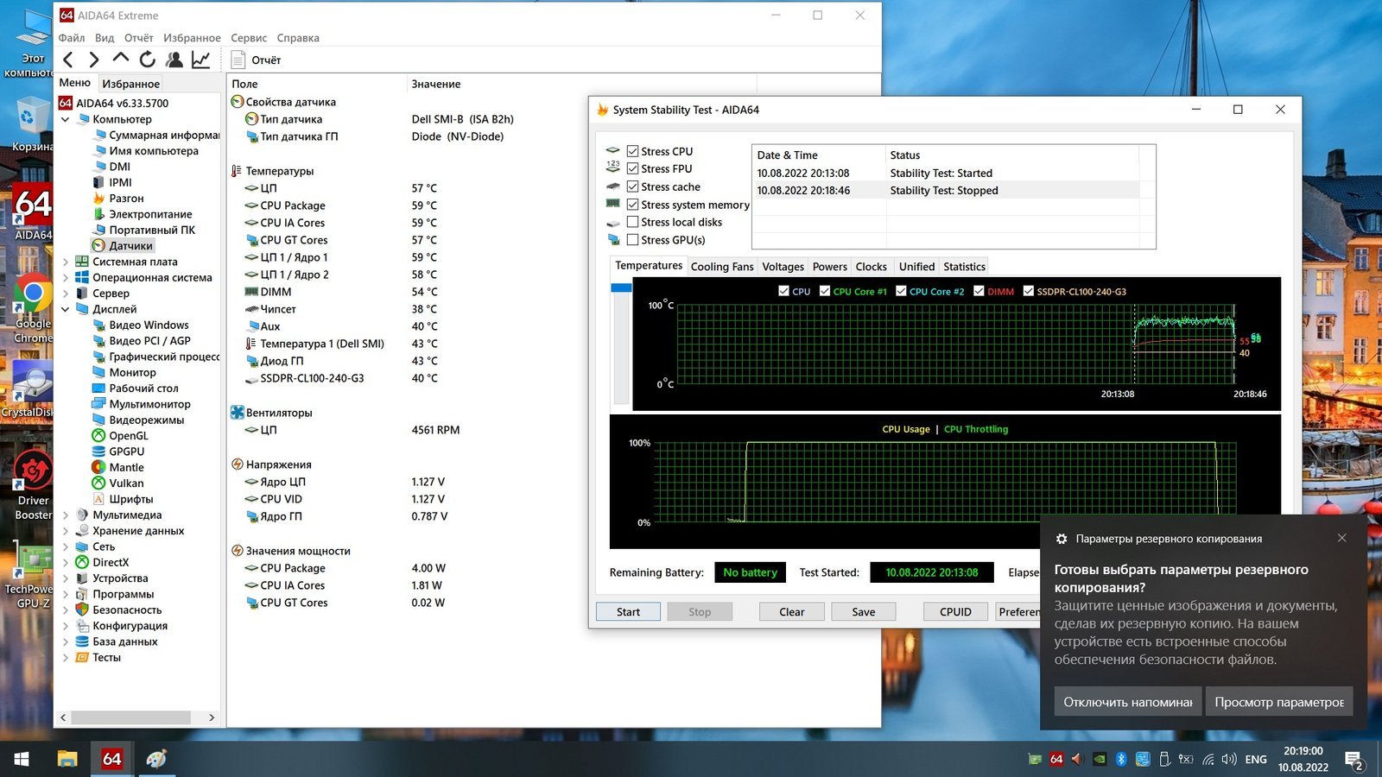Expand the Сервер tree node
Viewport: 1382px width, 777px height.
(x=66, y=294)
